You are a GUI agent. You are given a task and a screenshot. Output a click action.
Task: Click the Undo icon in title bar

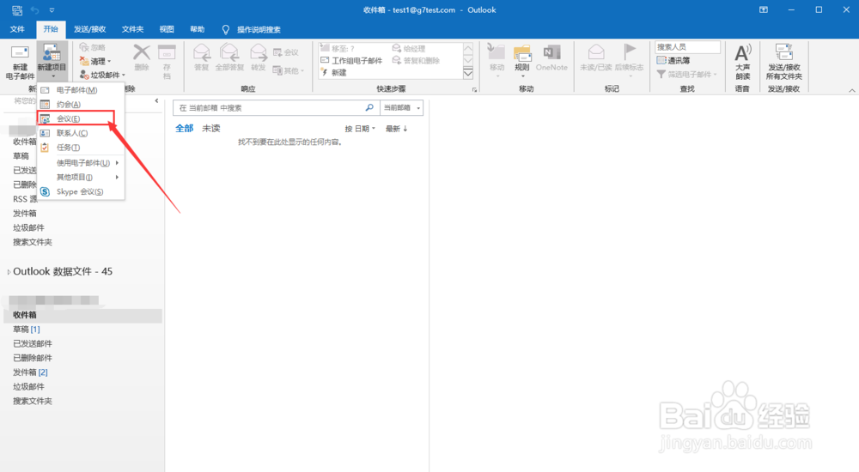pos(35,9)
